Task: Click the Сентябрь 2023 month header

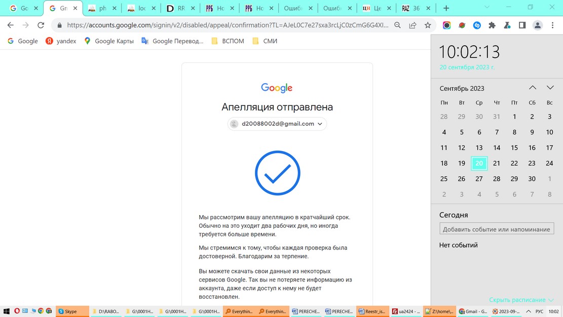Action: [x=462, y=88]
